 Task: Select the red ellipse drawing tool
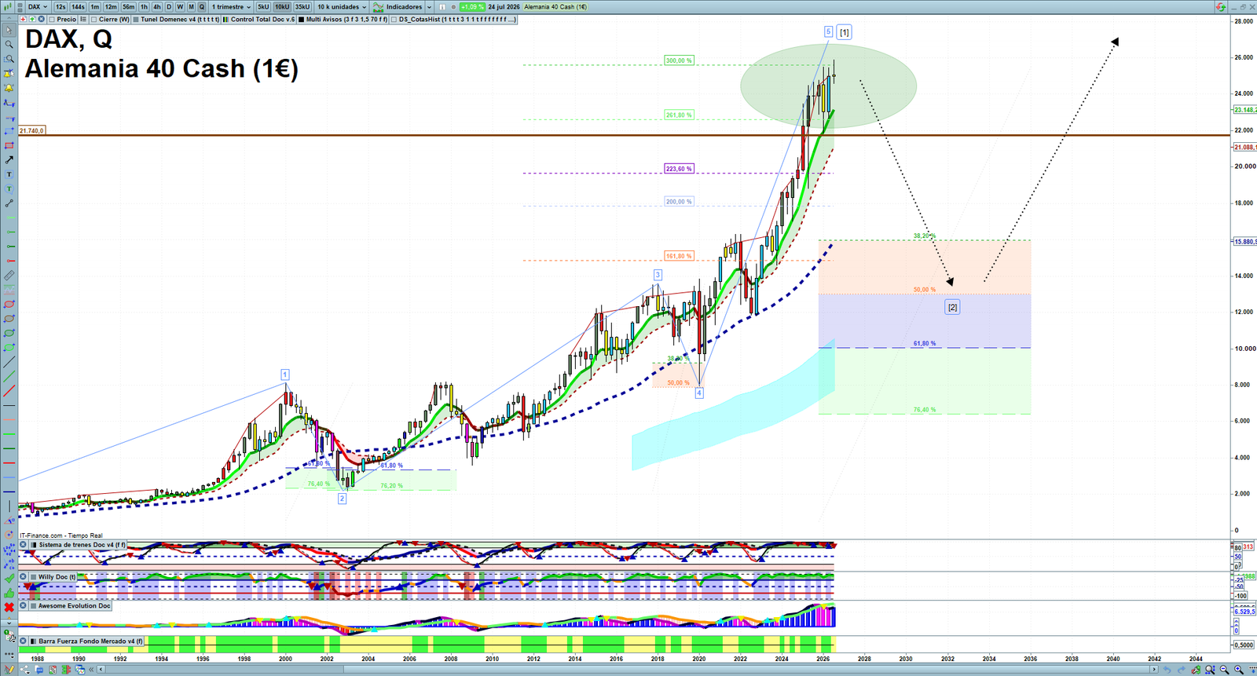click(x=9, y=304)
